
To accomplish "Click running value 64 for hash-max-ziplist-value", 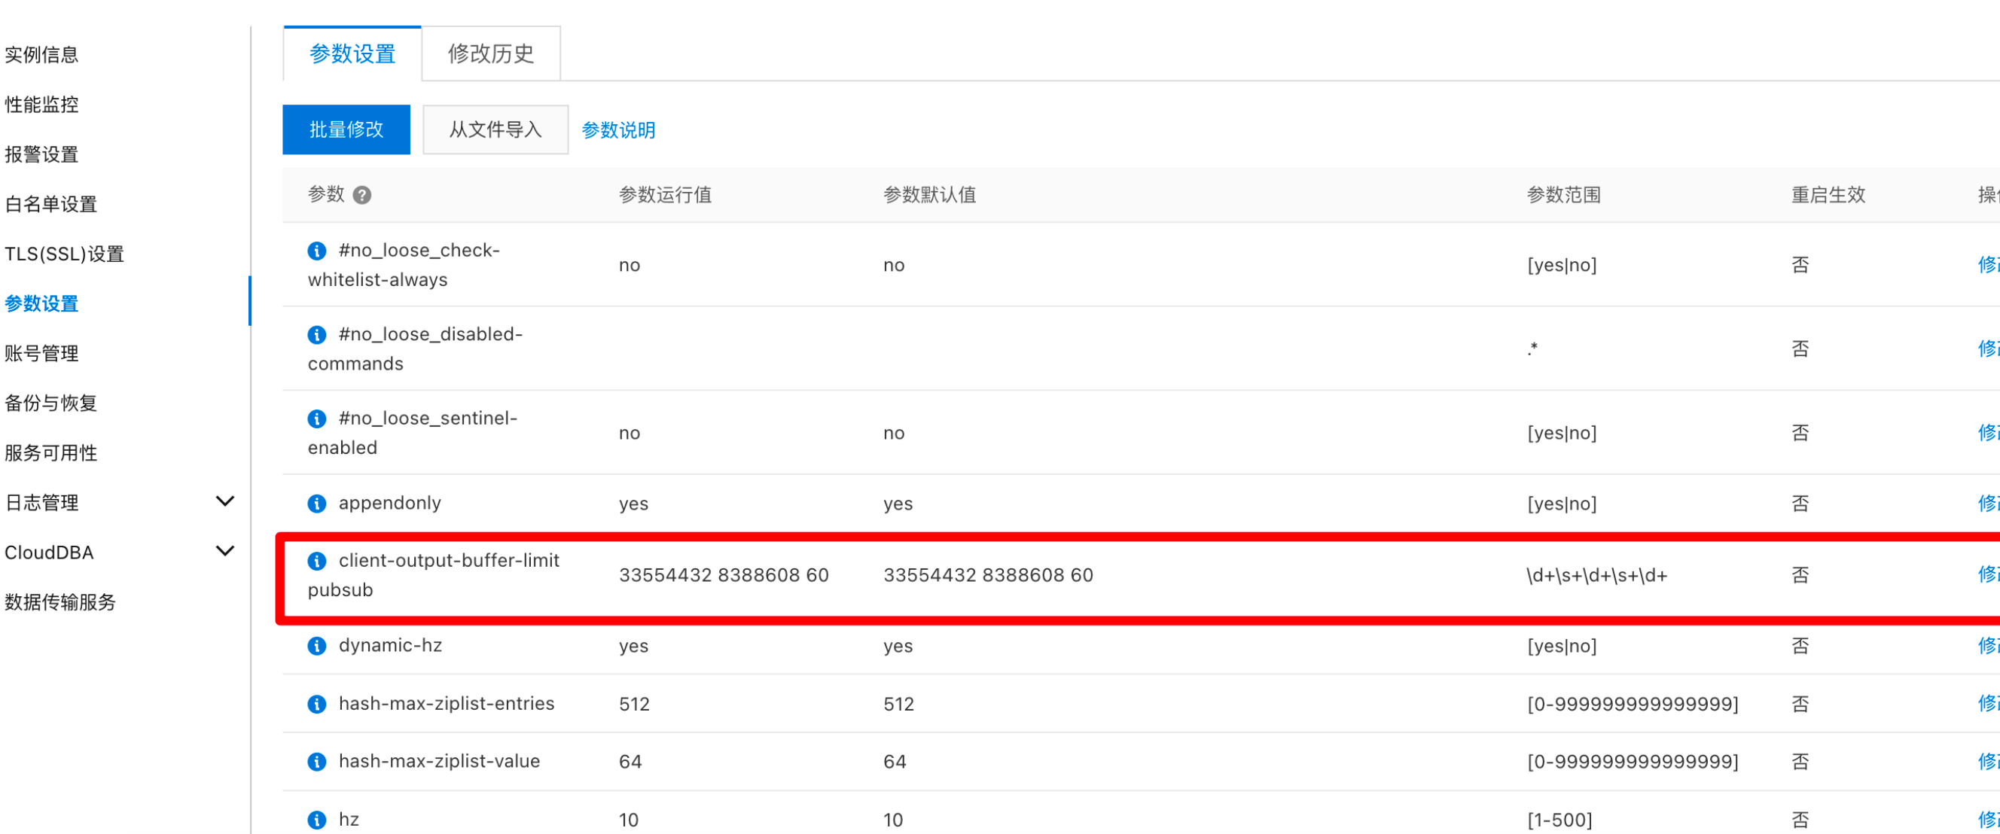I will click(x=630, y=762).
